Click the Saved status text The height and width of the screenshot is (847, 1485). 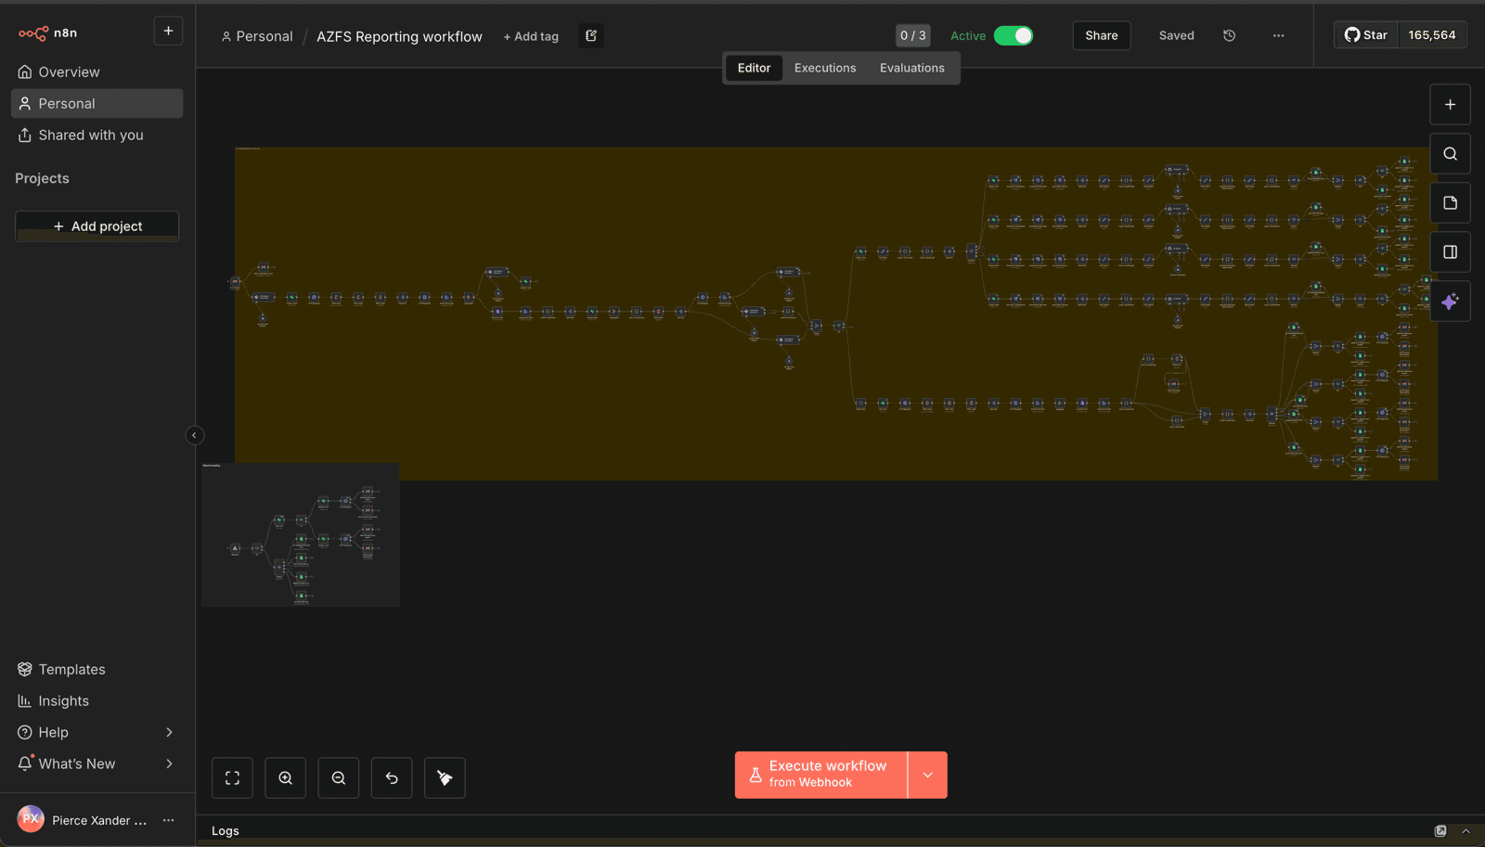click(1176, 35)
